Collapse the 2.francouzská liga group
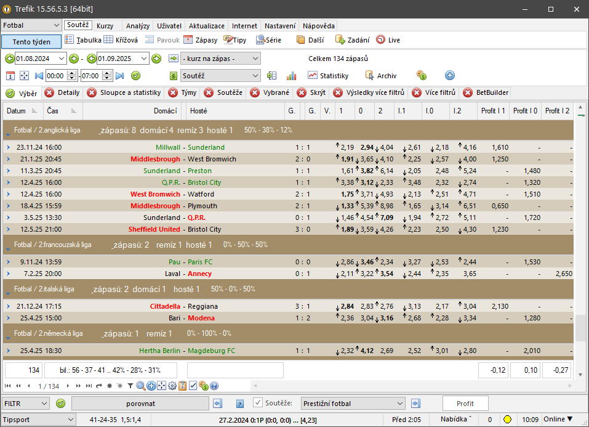The height and width of the screenshot is (427, 589). coord(8,249)
